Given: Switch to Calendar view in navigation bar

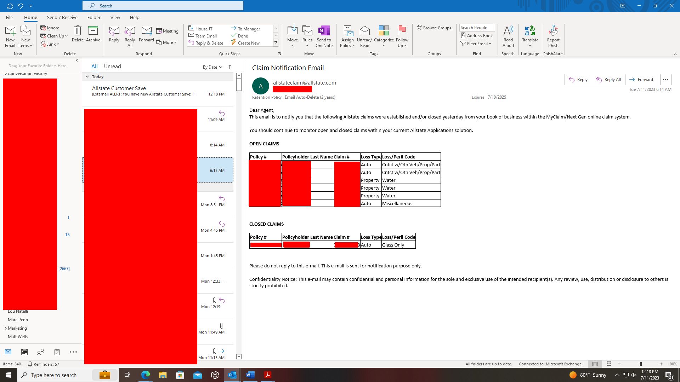Looking at the screenshot, I should (x=24, y=352).
